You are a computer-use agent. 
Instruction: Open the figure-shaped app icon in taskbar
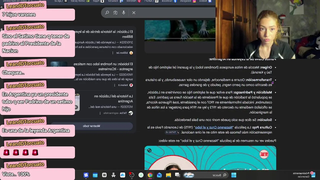click(x=113, y=175)
